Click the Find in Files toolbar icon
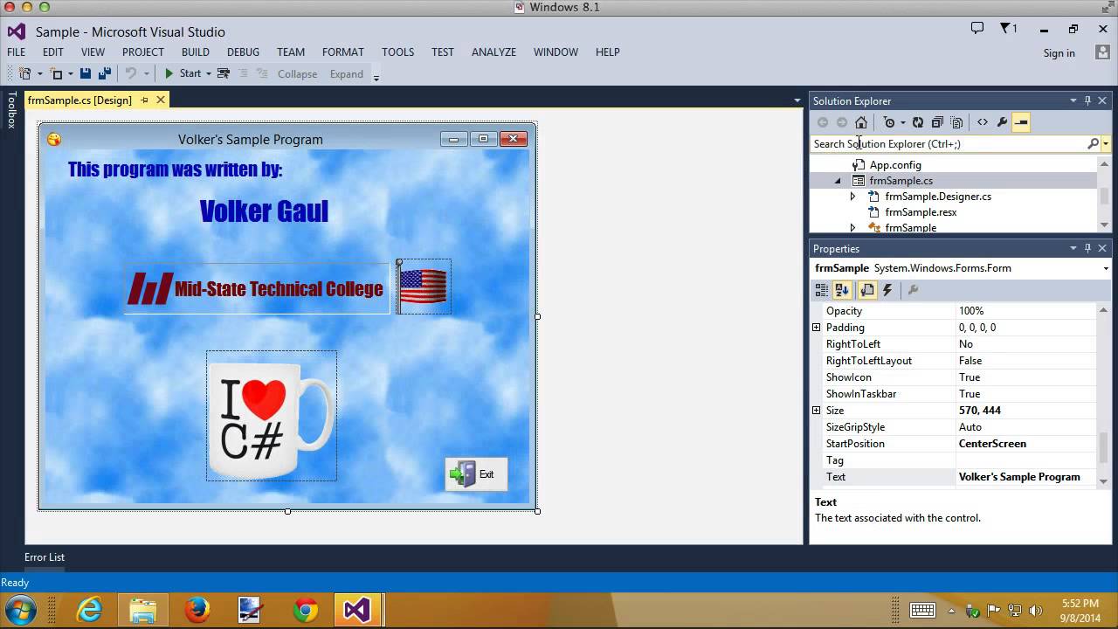The image size is (1118, 629). pos(224,74)
